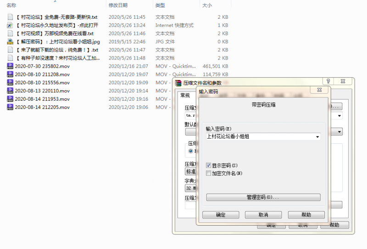This screenshot has width=367, height=249.
Task: Click the MOV icon for 2020-07-30 235802.mov
Action: pyautogui.click(x=10, y=66)
